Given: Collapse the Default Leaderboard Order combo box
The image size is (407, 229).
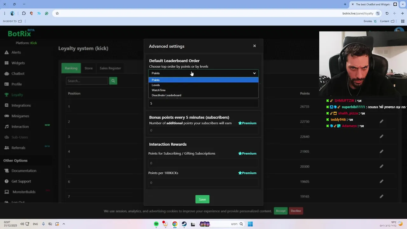Looking at the screenshot, I should click(203, 73).
